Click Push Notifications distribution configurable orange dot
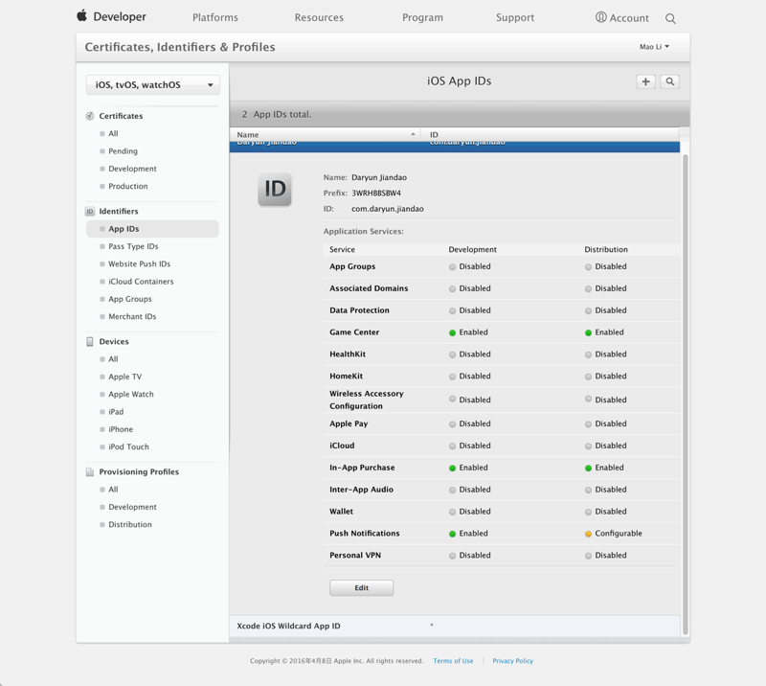Viewport: 766px width, 686px height. (x=588, y=534)
